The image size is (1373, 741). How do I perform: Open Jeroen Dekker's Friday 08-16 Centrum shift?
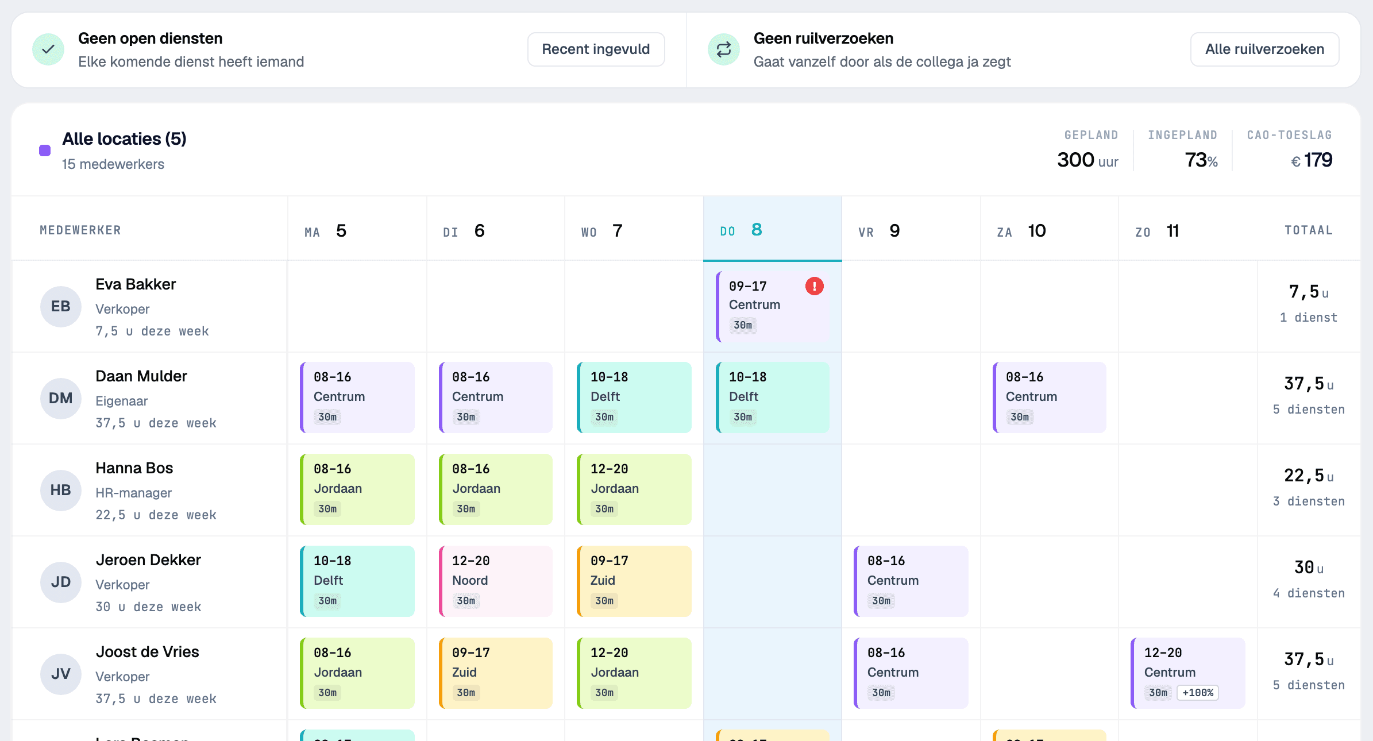[x=911, y=581]
